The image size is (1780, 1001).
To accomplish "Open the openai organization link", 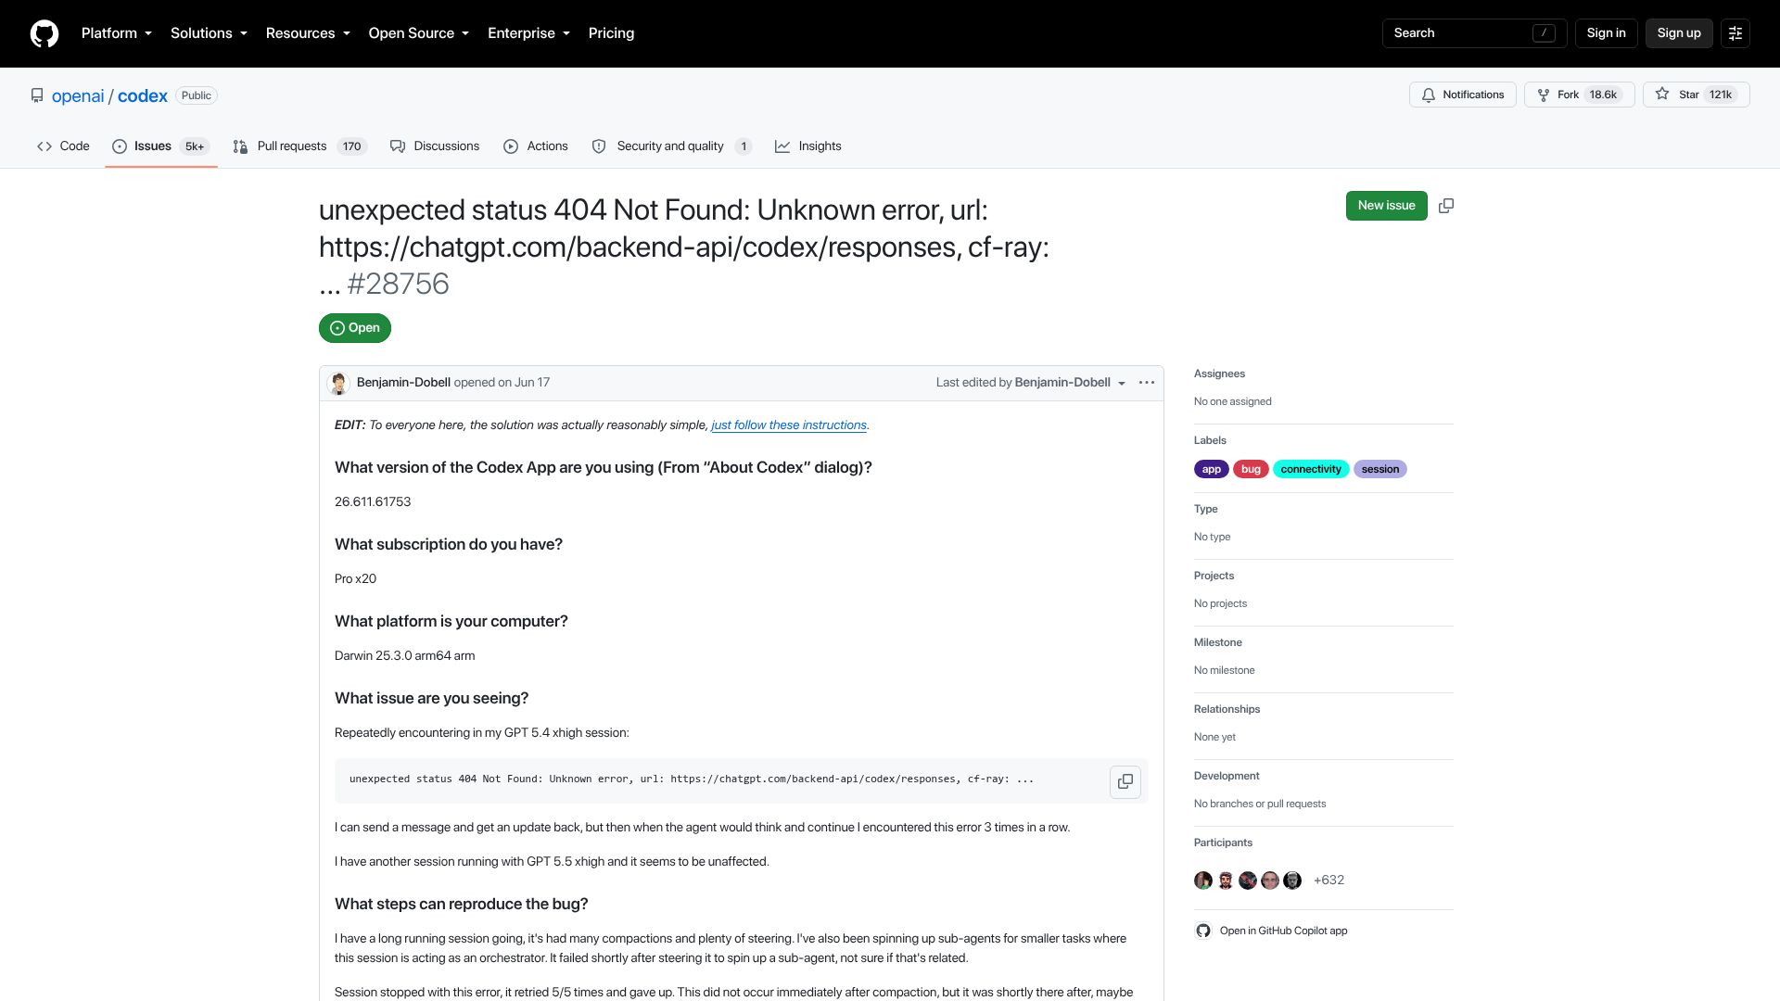I will point(78,96).
